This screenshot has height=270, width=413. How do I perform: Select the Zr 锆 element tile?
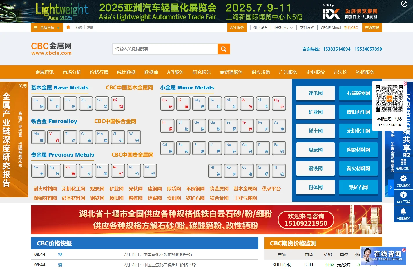[247, 103]
